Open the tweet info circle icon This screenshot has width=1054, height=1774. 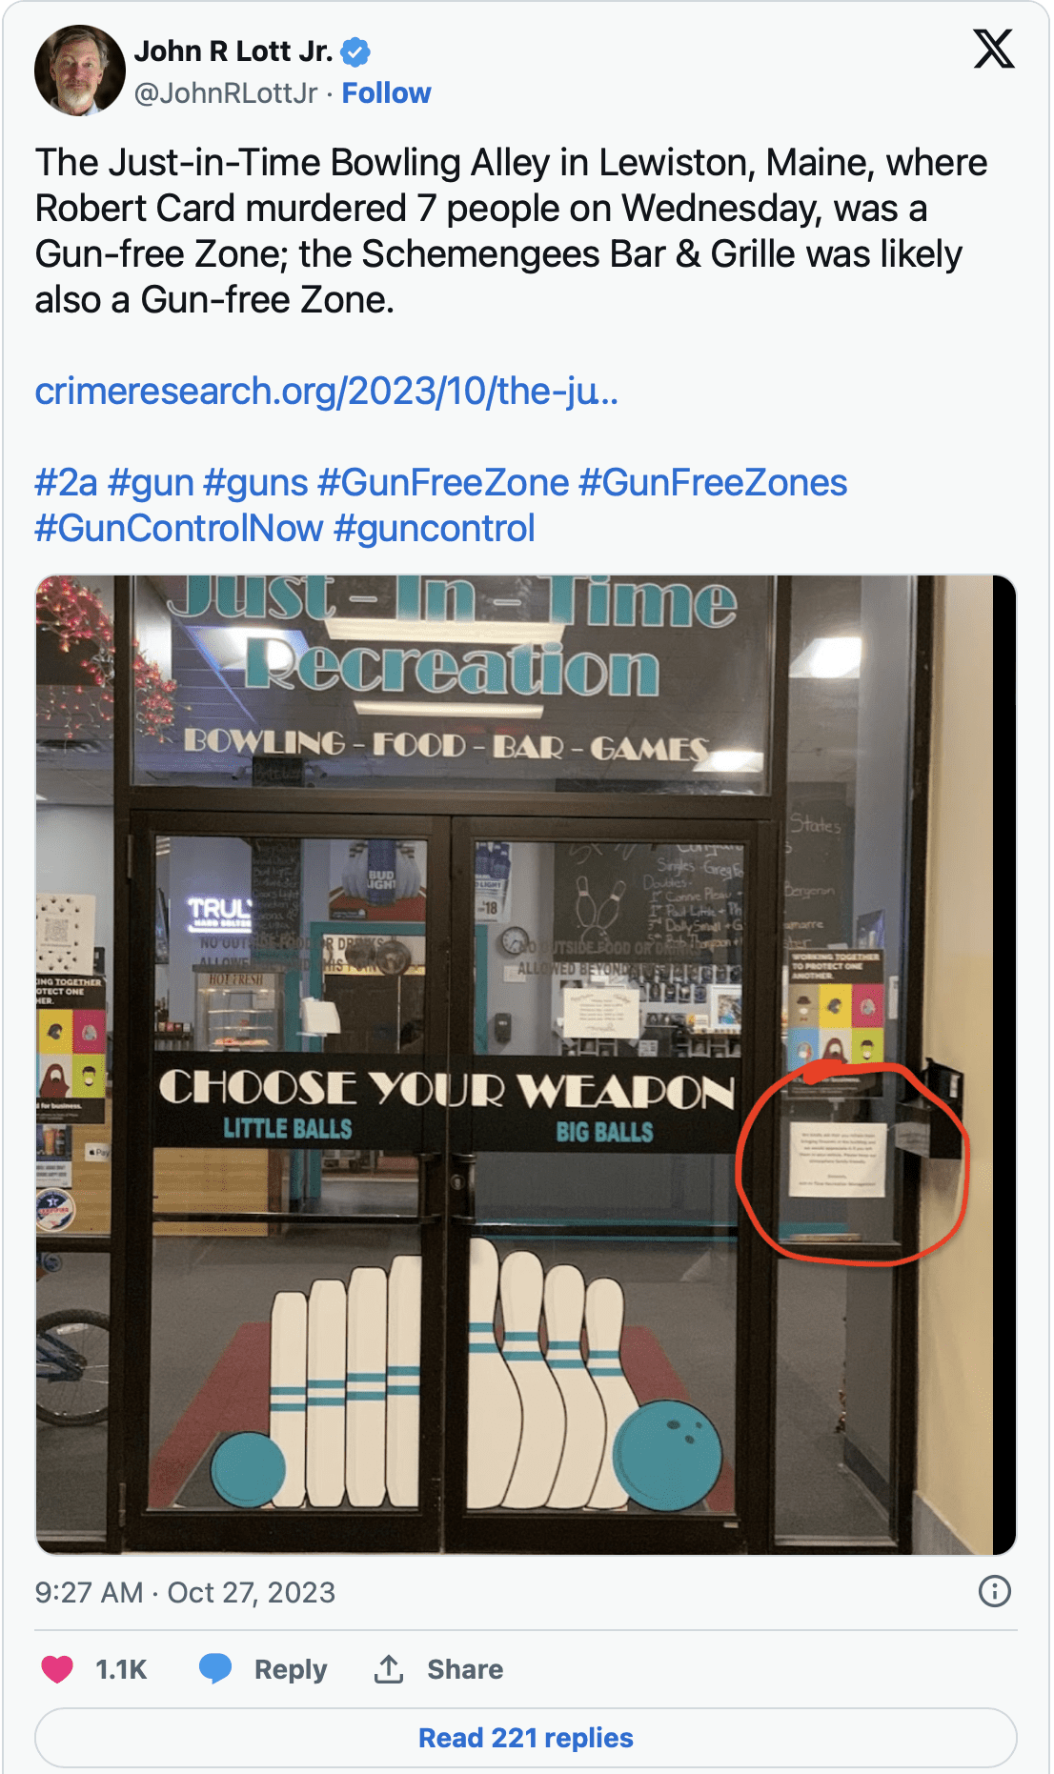994,1591
